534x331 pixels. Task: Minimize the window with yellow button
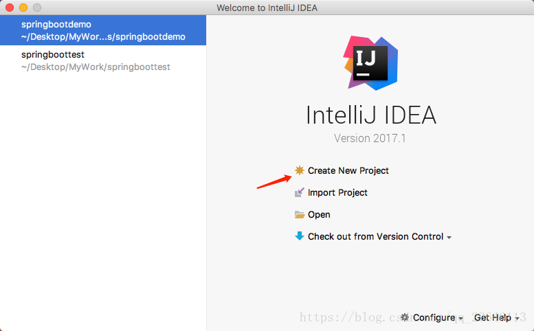click(x=23, y=8)
